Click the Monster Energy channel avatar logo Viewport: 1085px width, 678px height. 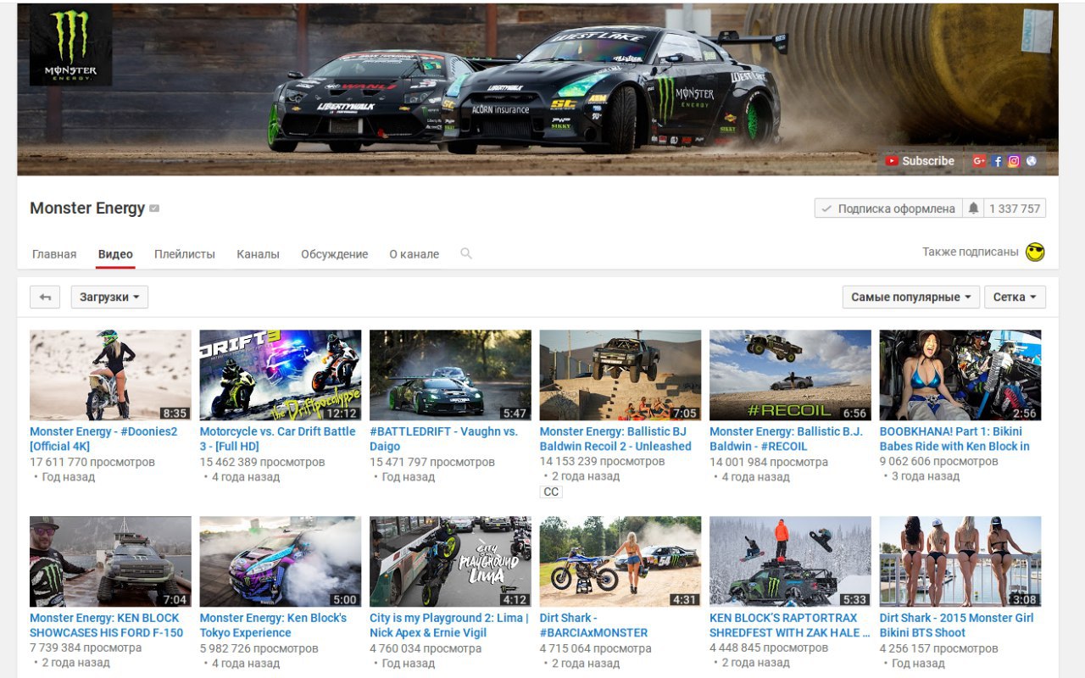pos(71,46)
